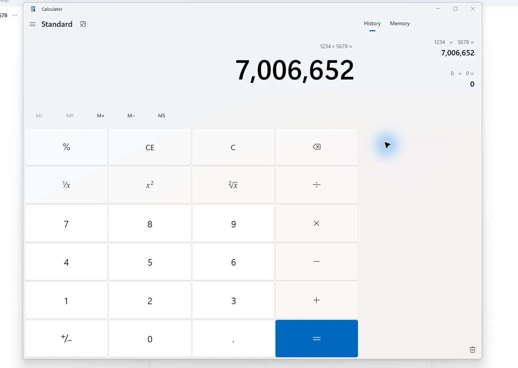Square the value with x² key

(150, 185)
